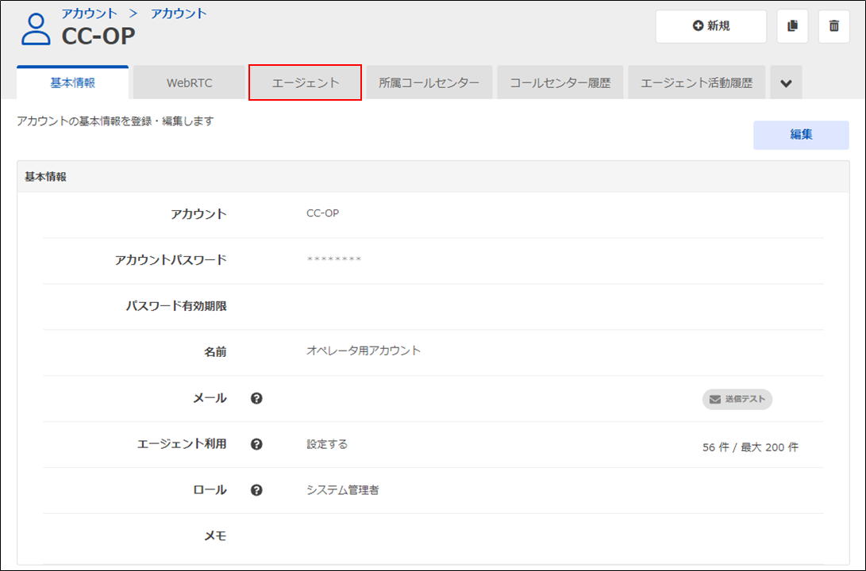Screen dimensions: 866x571
Task: Expand more tabs with chevron dropdown
Action: (786, 83)
